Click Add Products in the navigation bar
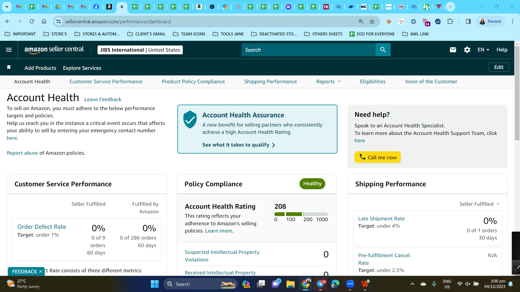Image resolution: width=520 pixels, height=292 pixels. point(40,68)
